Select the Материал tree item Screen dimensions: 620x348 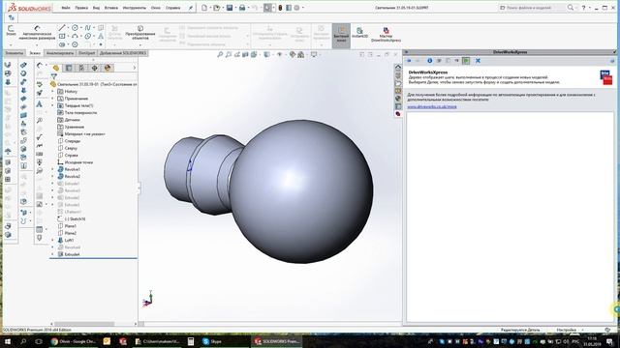(84, 134)
